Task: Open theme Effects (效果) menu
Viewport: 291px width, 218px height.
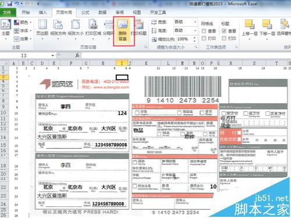Action: tap(23, 39)
